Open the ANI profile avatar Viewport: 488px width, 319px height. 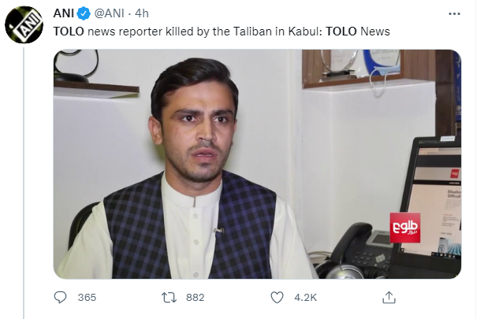(24, 25)
